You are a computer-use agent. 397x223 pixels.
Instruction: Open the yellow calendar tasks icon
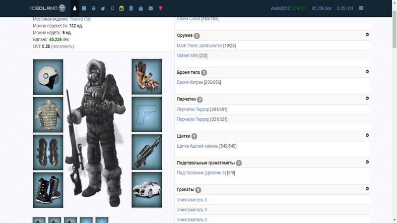tap(122, 8)
